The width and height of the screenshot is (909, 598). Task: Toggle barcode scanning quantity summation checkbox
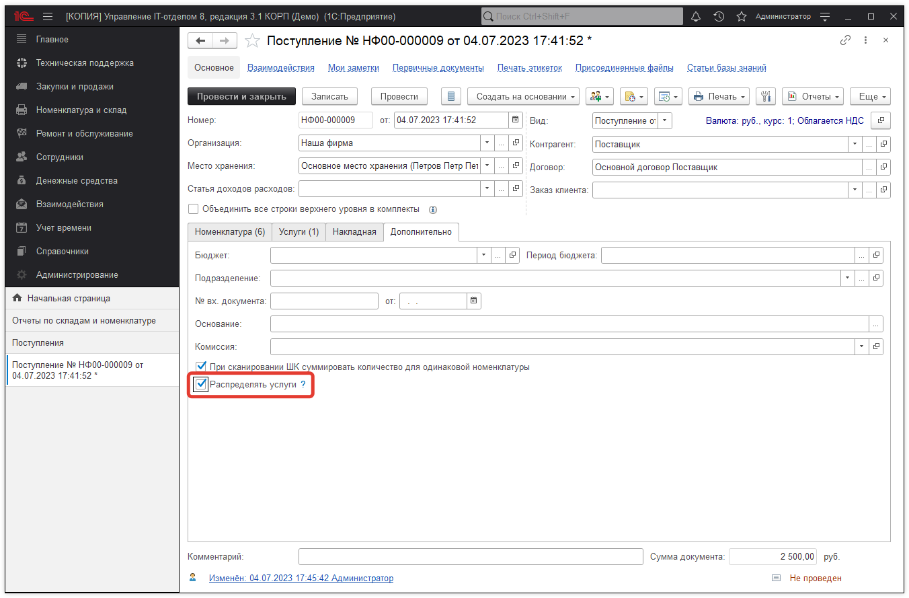200,367
